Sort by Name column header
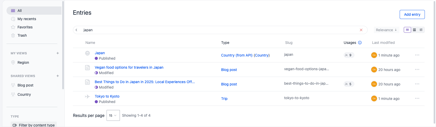436x127 pixels. [90, 43]
